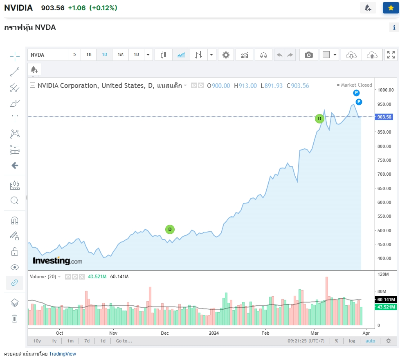Select the 1y date range
400x358 pixels.
point(54,341)
